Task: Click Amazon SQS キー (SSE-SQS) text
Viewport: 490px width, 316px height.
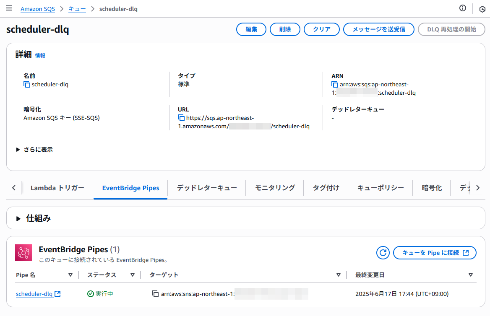Action: tap(62, 118)
